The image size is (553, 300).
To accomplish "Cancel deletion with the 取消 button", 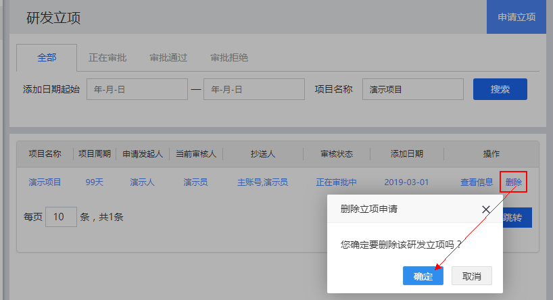I will coord(471,276).
